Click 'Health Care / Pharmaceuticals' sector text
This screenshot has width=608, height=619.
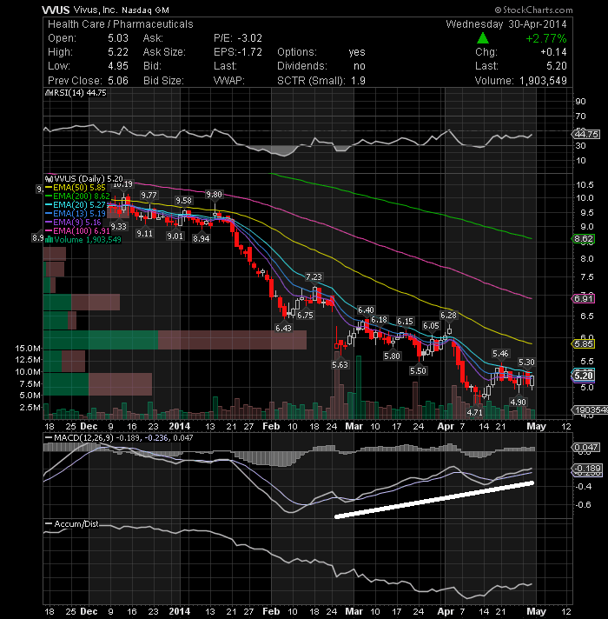[x=121, y=24]
